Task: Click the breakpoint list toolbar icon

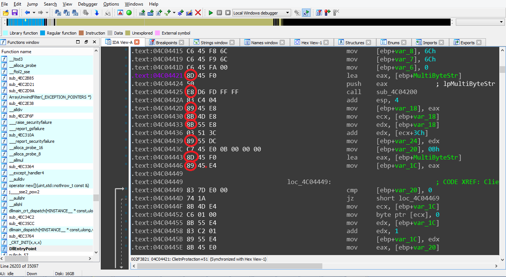Action: click(x=319, y=13)
